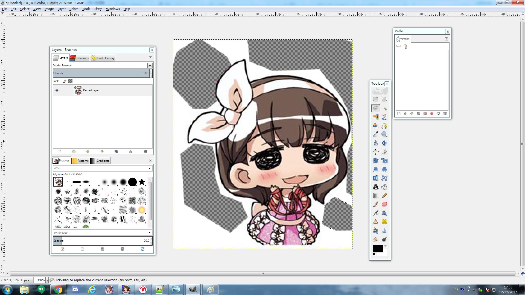Screen dimensions: 525x295
Task: Click the black foreground color swatch
Action: click(x=378, y=249)
